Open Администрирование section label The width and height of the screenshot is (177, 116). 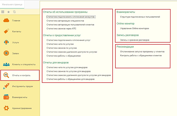click(x=22, y=108)
